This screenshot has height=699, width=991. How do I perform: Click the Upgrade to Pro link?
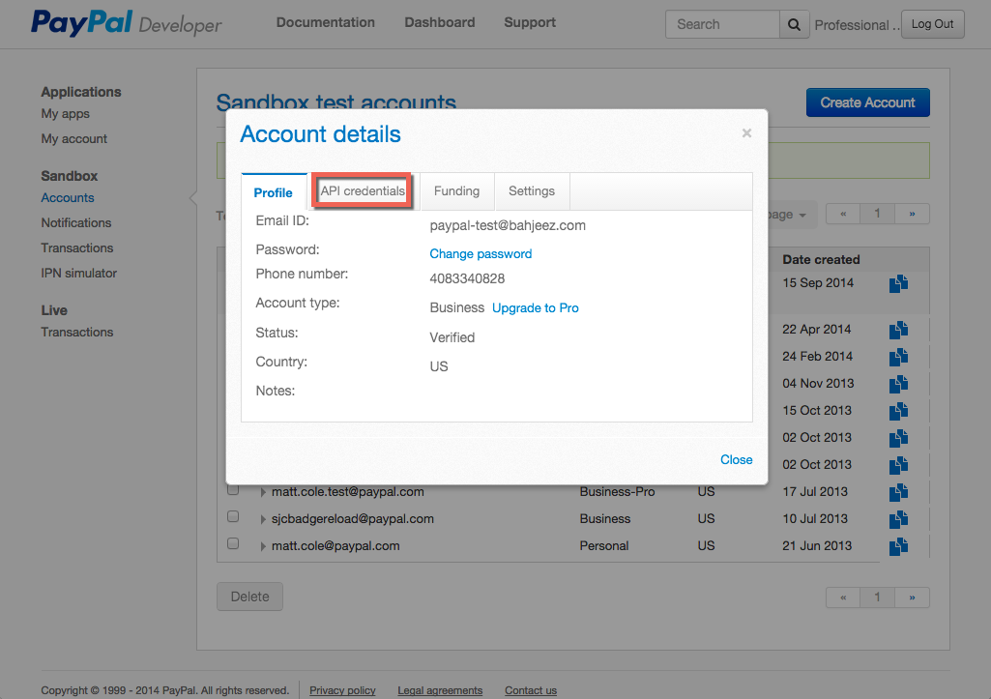536,308
